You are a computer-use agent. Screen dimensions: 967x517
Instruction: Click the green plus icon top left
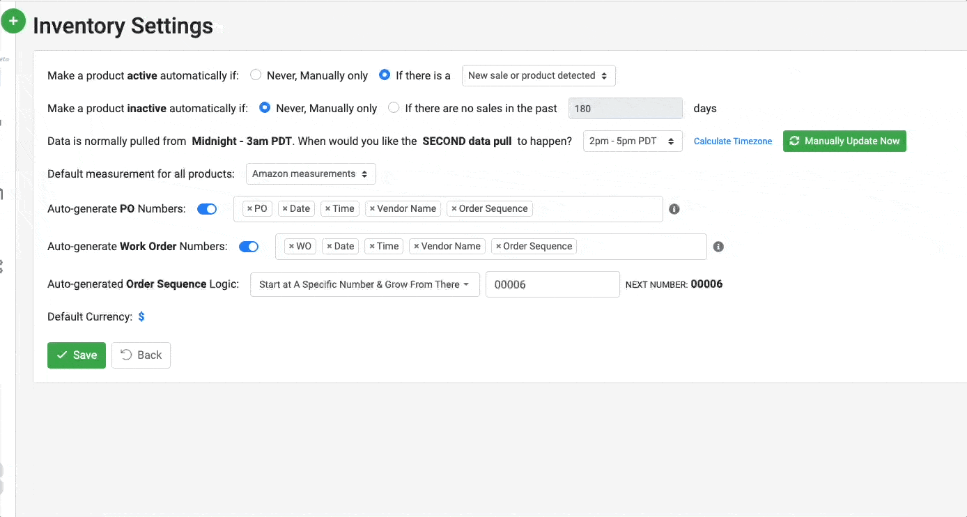(13, 21)
